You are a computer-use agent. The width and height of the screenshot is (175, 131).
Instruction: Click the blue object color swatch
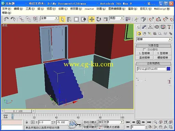pos(169,69)
